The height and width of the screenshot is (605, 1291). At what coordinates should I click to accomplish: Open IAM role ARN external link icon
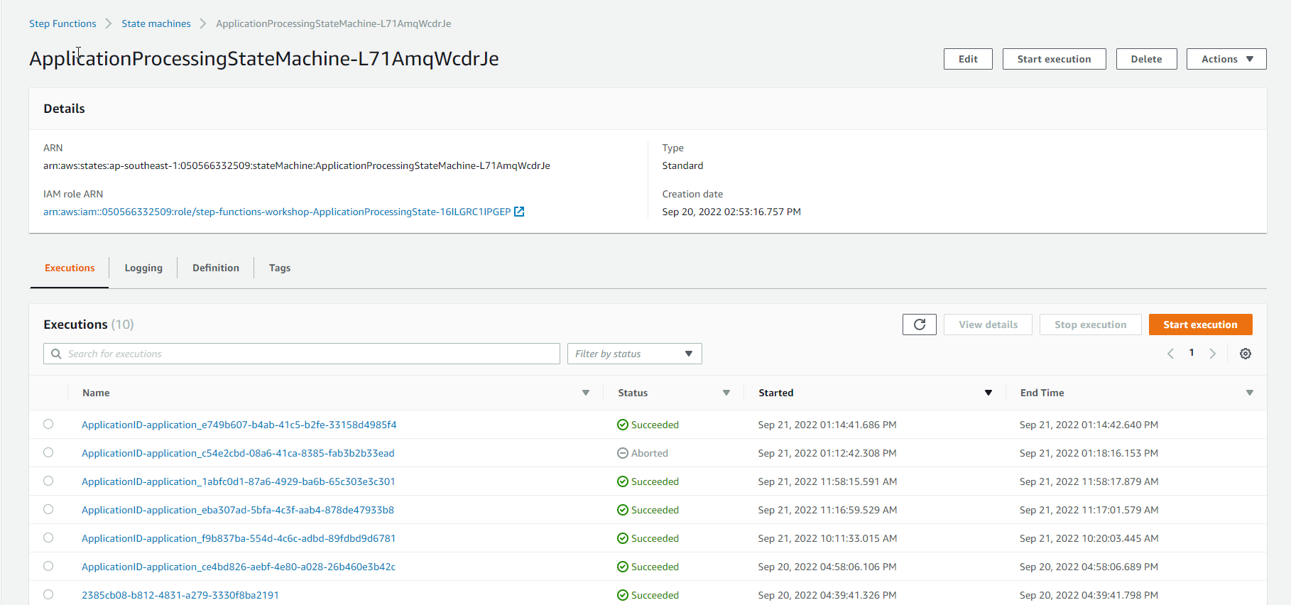(519, 212)
